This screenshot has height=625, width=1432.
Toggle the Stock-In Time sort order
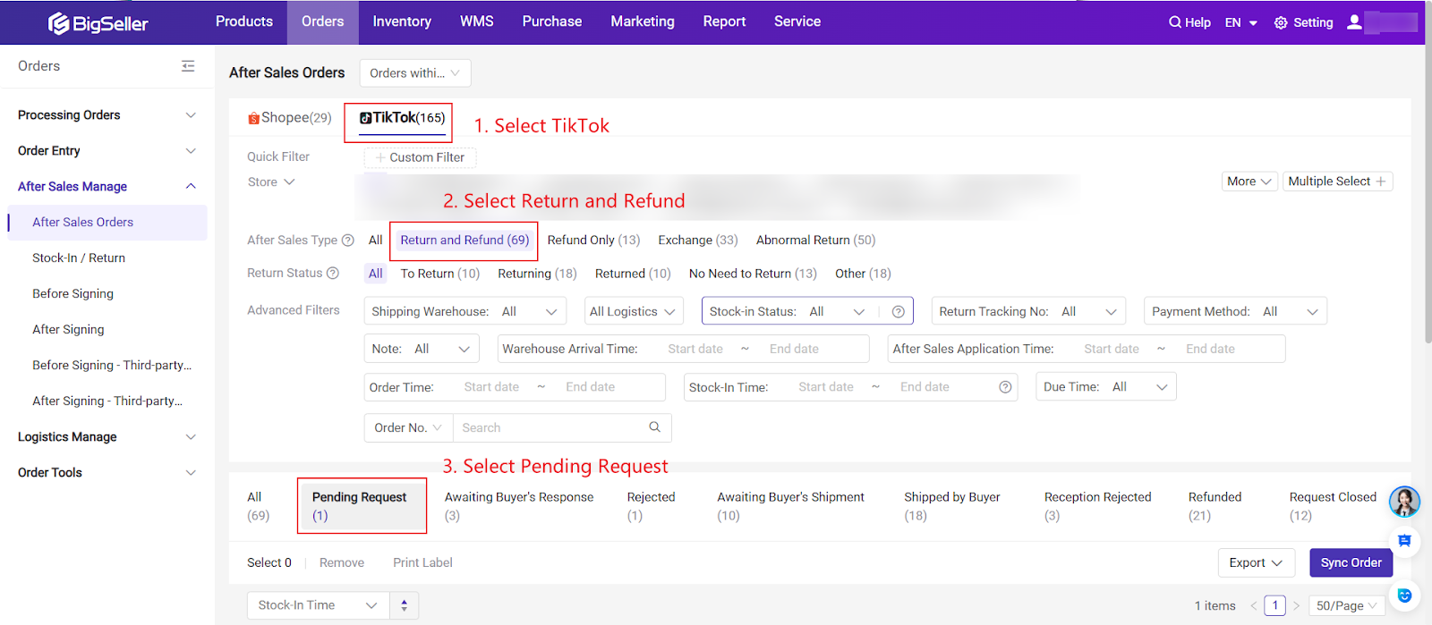tap(405, 605)
